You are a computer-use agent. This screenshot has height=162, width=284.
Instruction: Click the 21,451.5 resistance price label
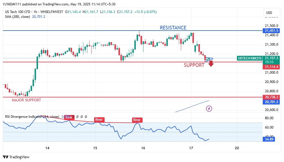[271, 31]
